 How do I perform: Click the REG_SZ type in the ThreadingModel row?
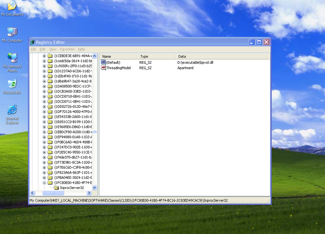[x=145, y=68]
